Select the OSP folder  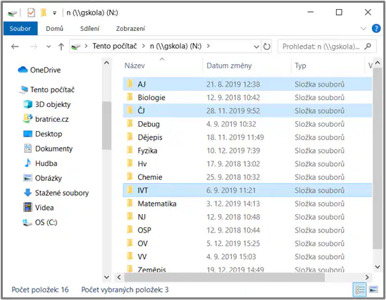[x=247, y=230]
